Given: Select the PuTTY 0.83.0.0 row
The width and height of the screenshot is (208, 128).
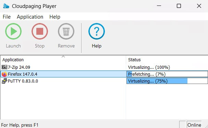Looking at the screenshot, I should pyautogui.click(x=104, y=81).
